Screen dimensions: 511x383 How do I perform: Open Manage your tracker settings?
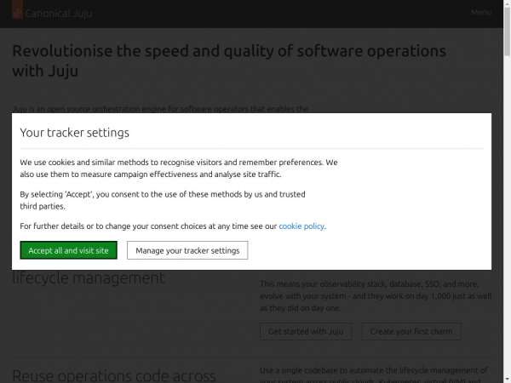(x=187, y=250)
